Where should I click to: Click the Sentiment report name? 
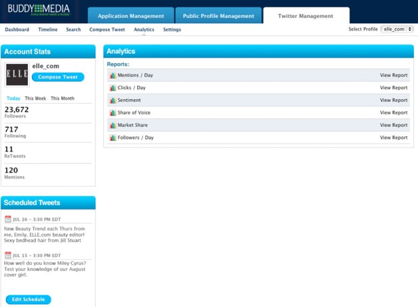[x=129, y=100]
